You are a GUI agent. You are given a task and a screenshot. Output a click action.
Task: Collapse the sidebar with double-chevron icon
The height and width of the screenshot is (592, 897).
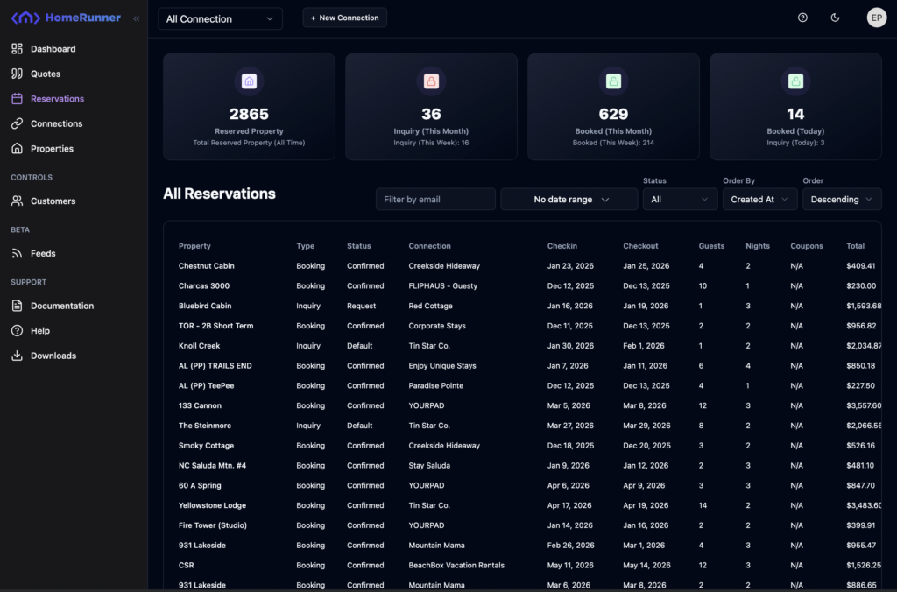(136, 18)
